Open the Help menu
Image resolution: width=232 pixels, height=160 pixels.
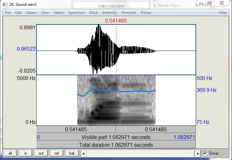[x=223, y=13]
